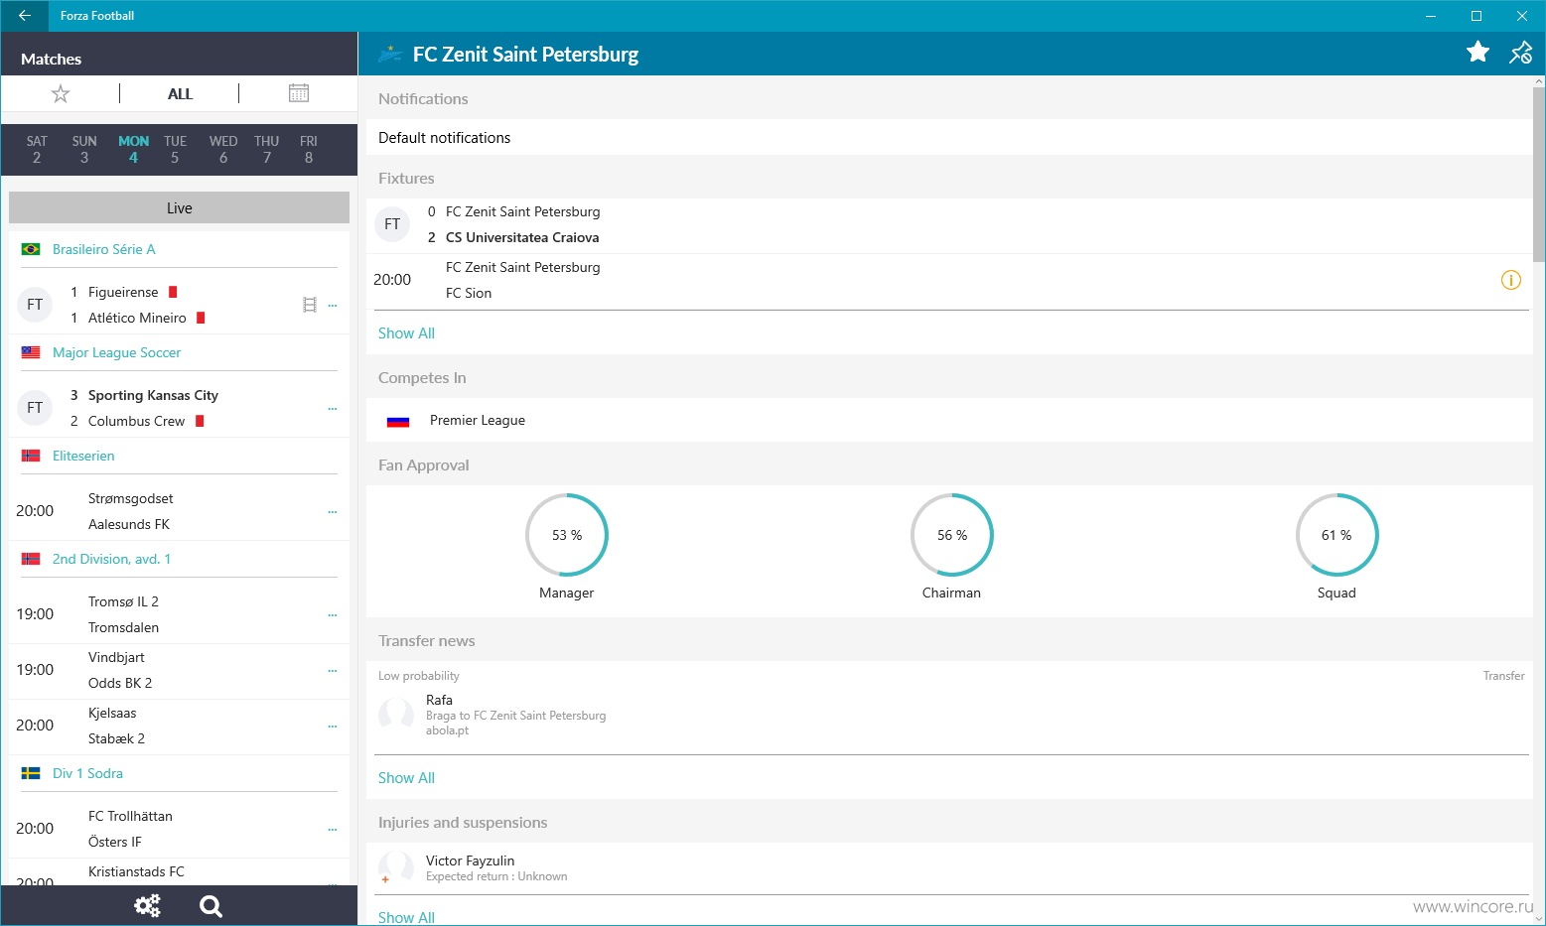1546x926 pixels.
Task: Open video highlights icon for Figueirense match
Action: click(x=310, y=305)
